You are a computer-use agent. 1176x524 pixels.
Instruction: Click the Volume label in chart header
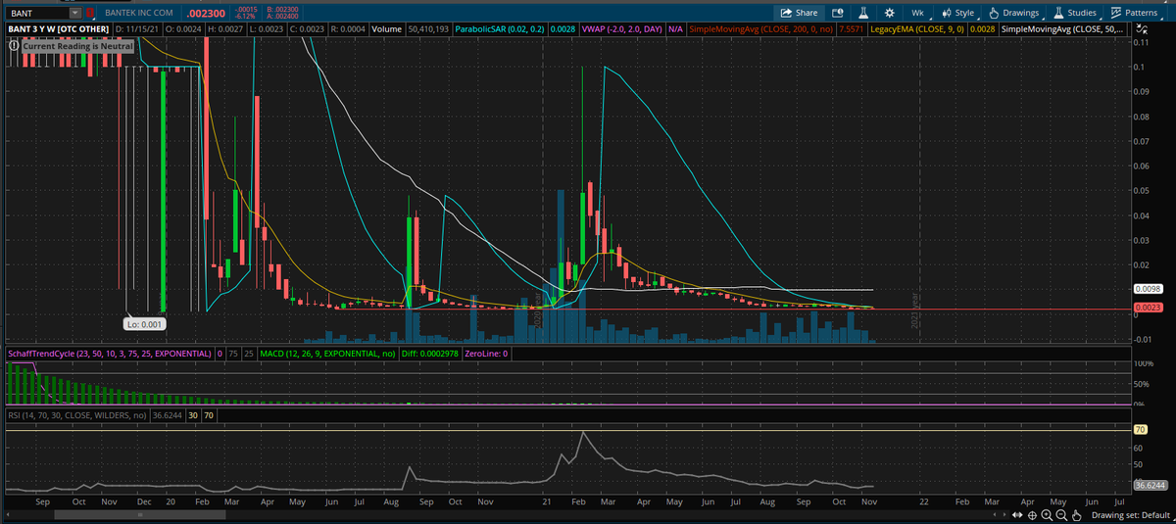pyautogui.click(x=389, y=30)
